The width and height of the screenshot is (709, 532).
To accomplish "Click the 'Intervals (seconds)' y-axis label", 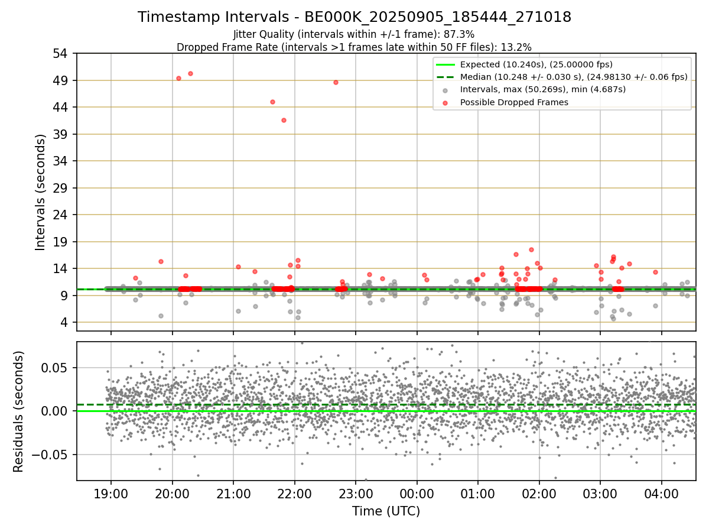I will tap(40, 192).
